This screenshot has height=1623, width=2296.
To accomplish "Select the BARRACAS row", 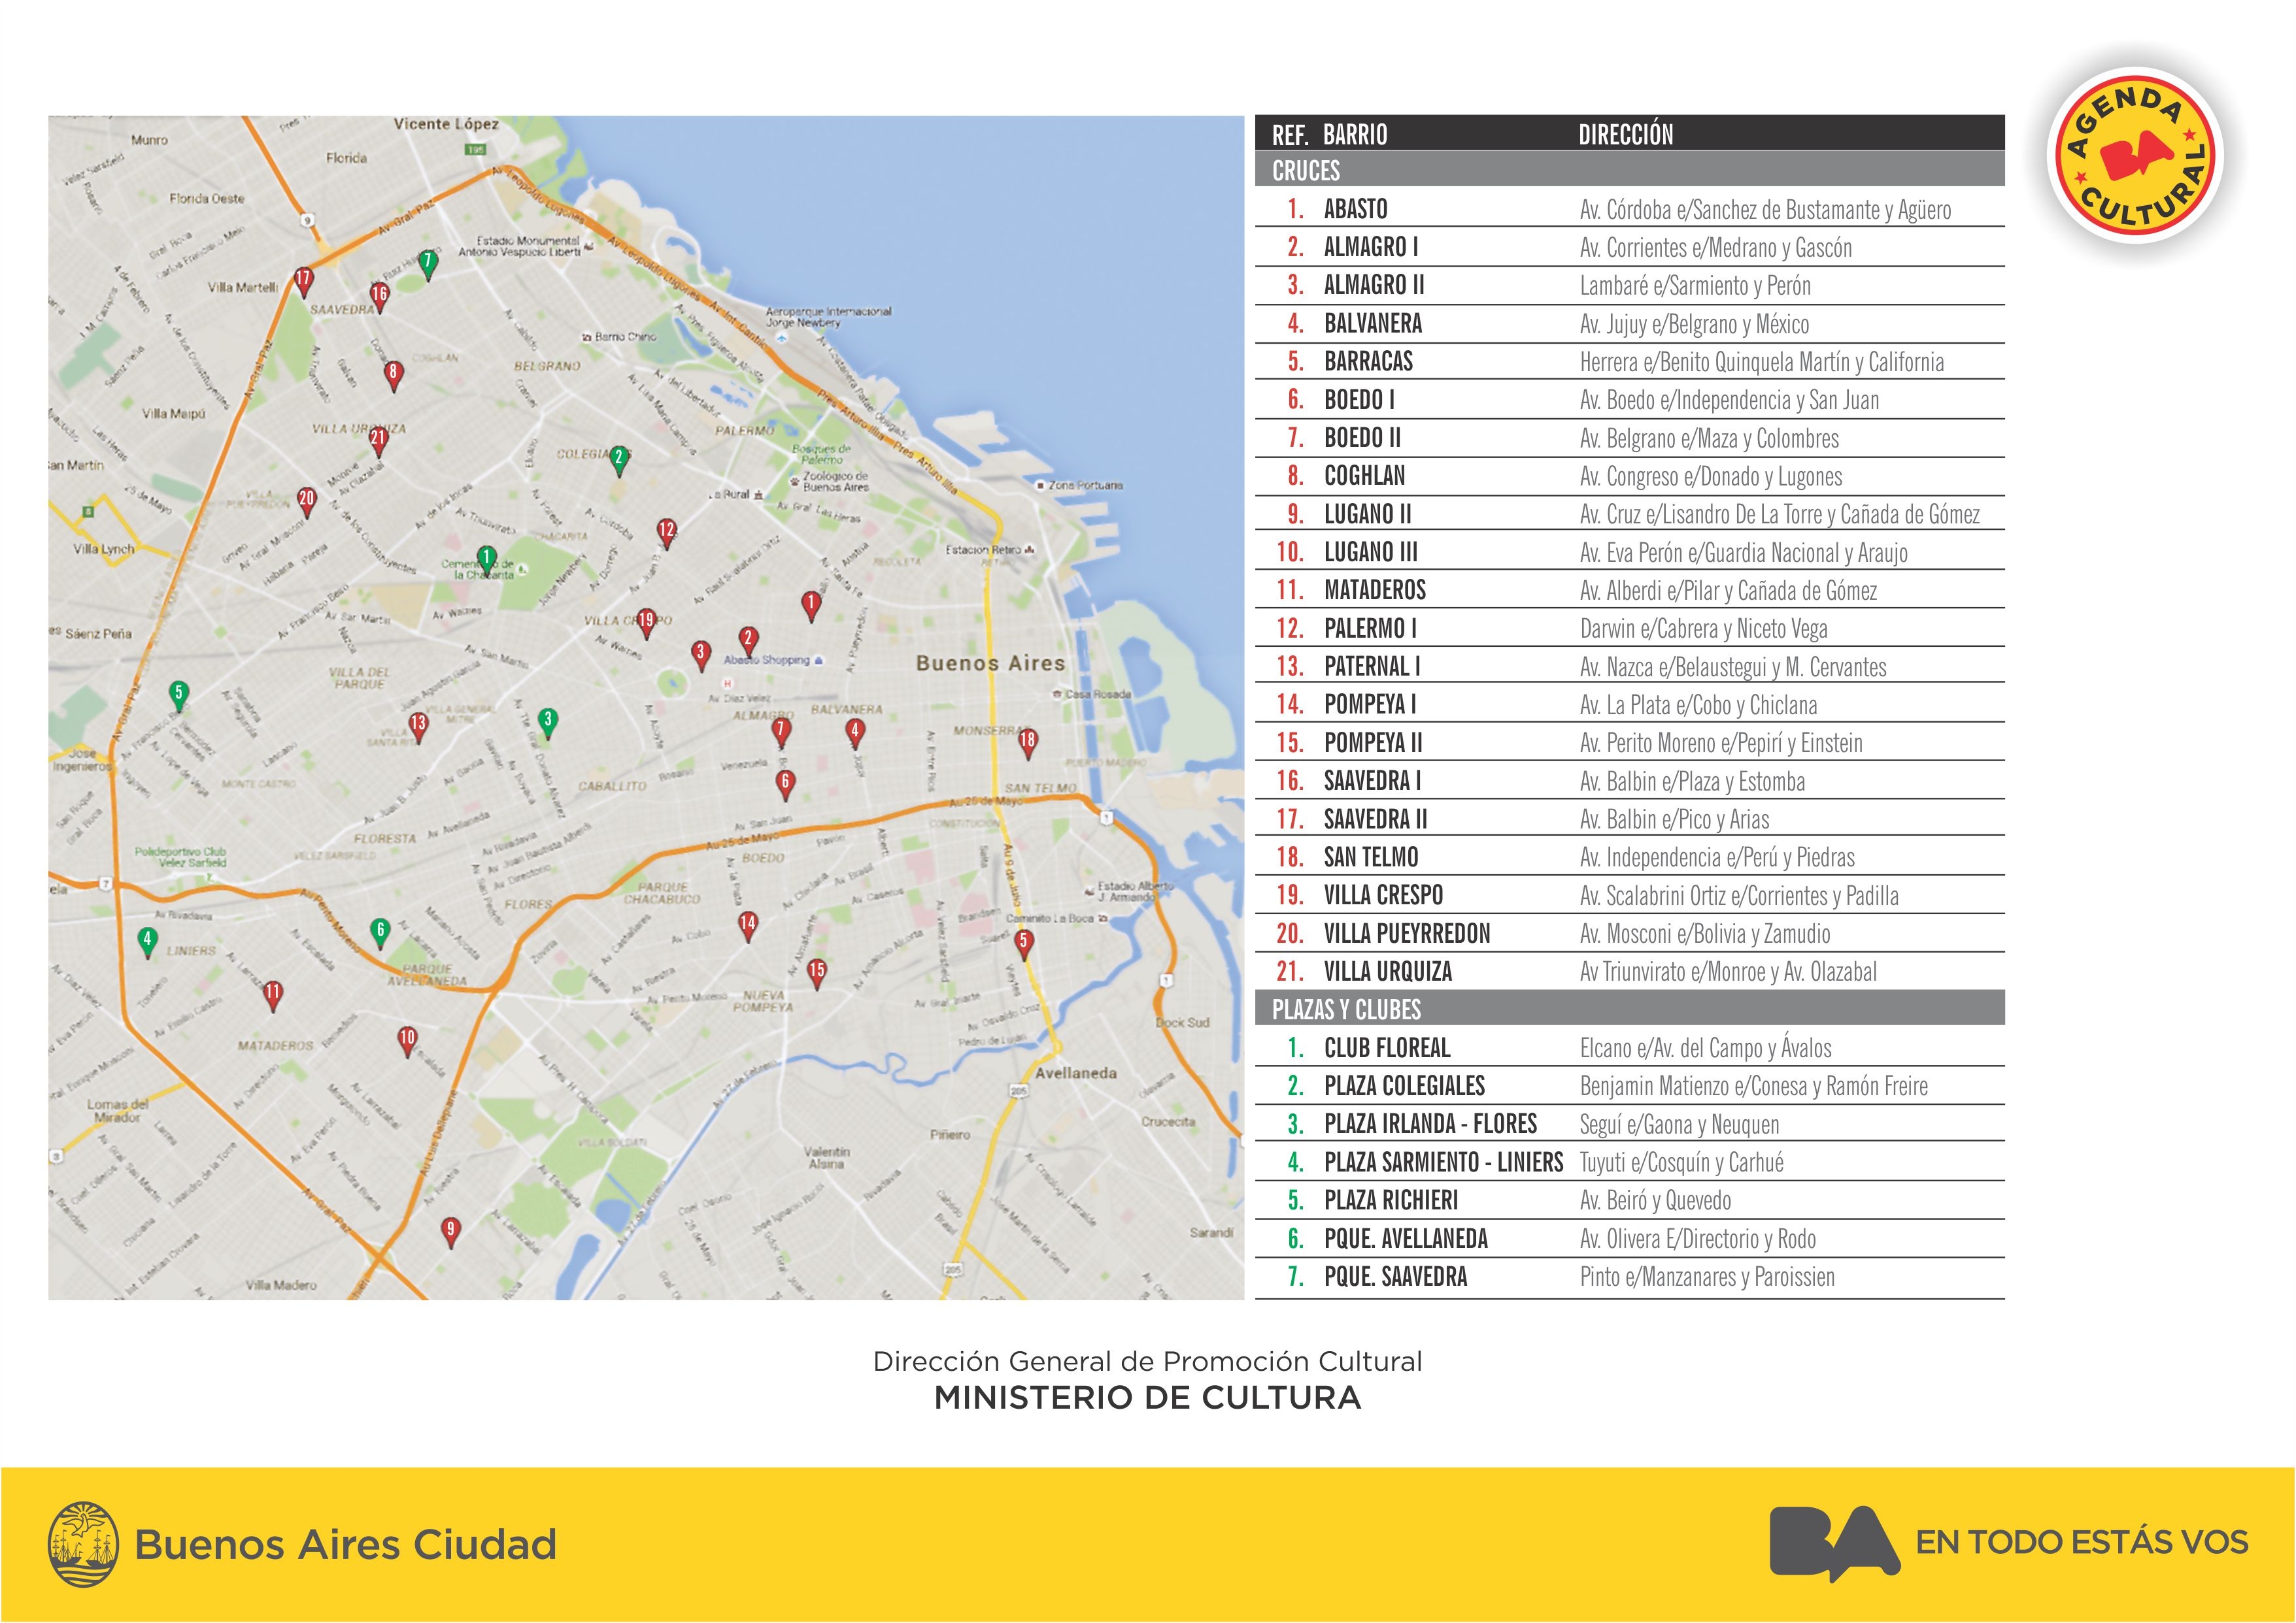I will click(1630, 361).
